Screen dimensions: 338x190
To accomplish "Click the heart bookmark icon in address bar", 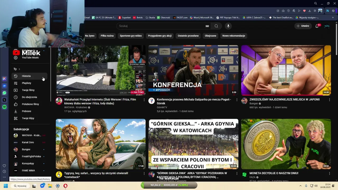I will (304, 11).
